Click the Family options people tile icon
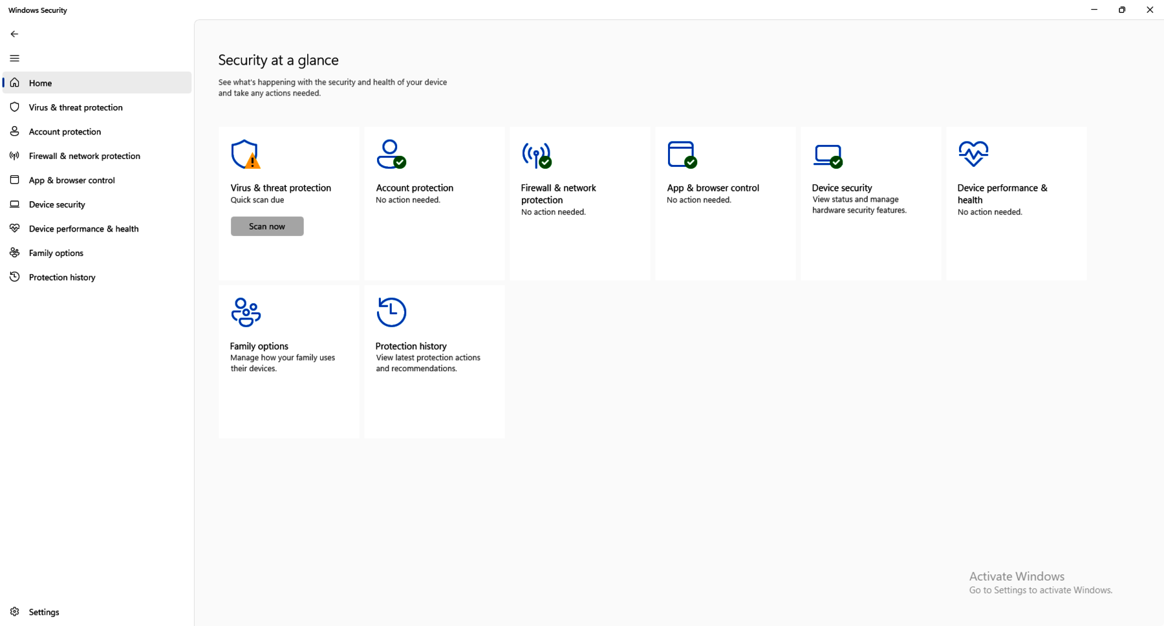This screenshot has height=626, width=1164. (x=246, y=312)
